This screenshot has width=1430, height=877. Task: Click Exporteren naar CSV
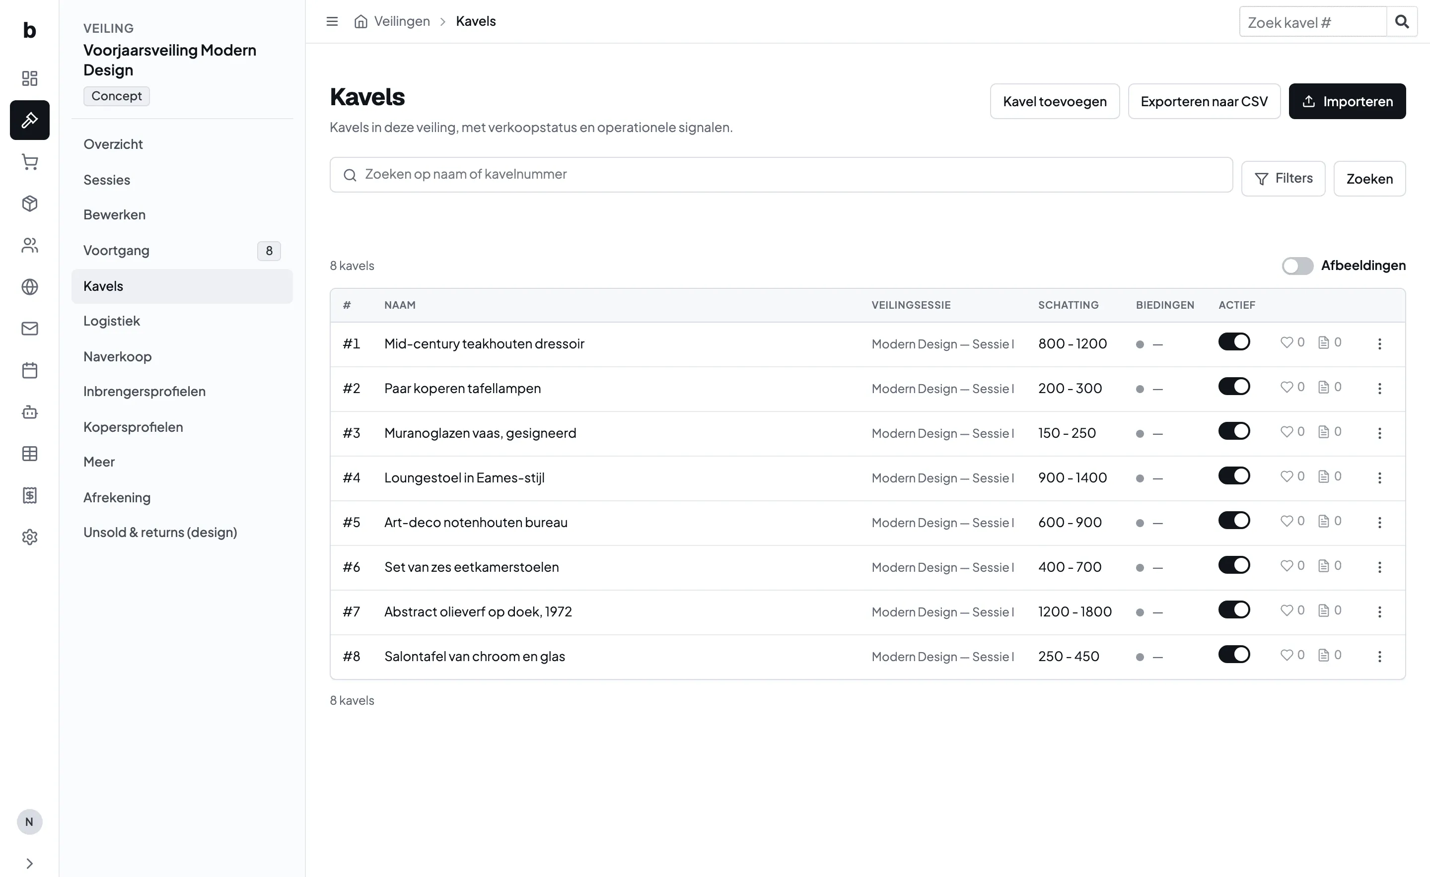pyautogui.click(x=1204, y=102)
